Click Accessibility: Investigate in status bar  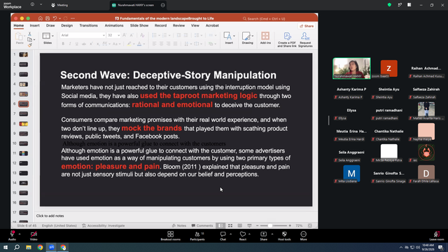104,225
